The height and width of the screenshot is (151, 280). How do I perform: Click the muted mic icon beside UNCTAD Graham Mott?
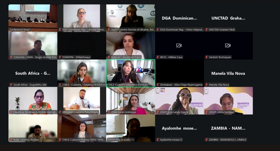[207, 29]
